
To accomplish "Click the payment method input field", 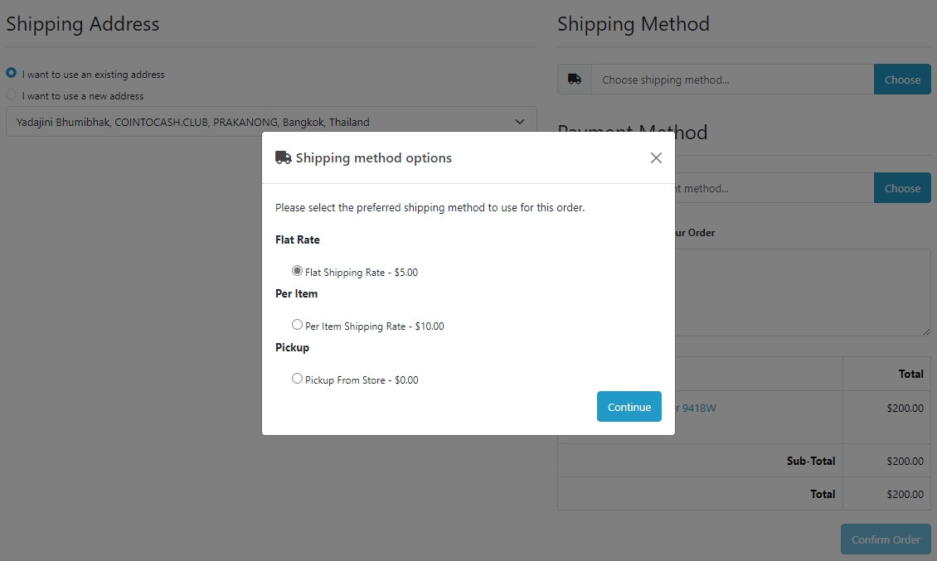I will point(774,188).
